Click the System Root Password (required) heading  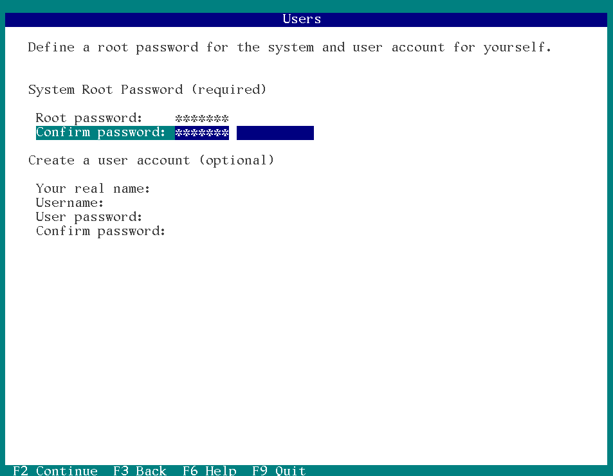click(147, 90)
